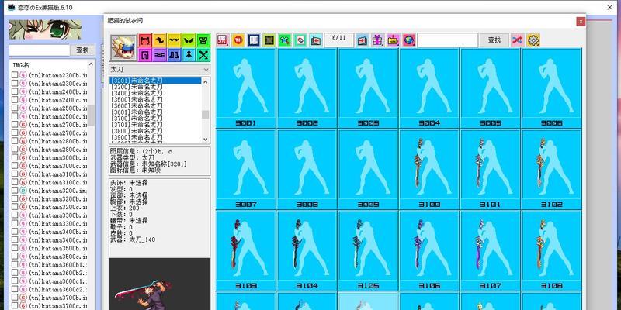The image size is (621, 310).
Task: Open the gear settings icon in dressing room
Action: click(x=533, y=40)
